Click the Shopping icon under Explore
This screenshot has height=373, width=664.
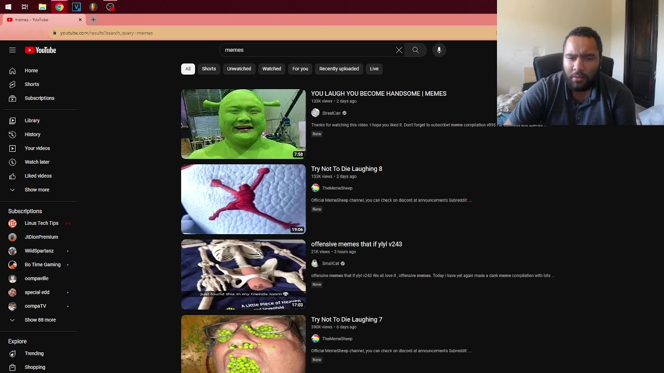click(12, 367)
